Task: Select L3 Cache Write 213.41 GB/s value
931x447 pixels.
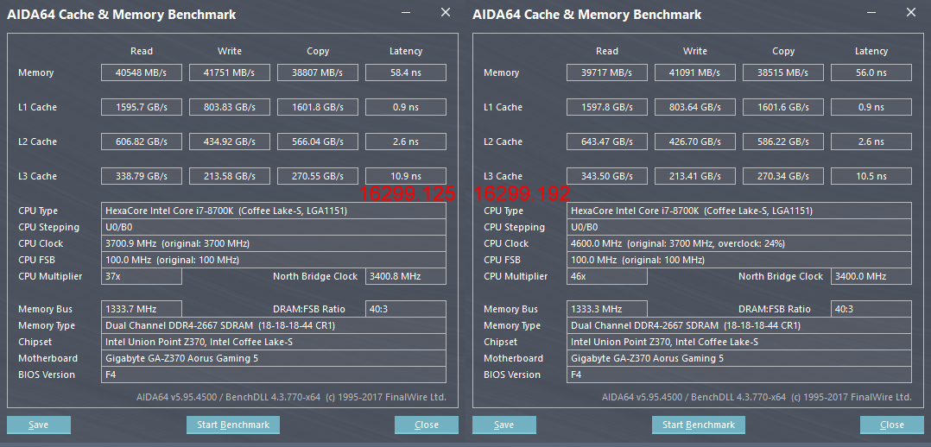Action: click(x=694, y=176)
